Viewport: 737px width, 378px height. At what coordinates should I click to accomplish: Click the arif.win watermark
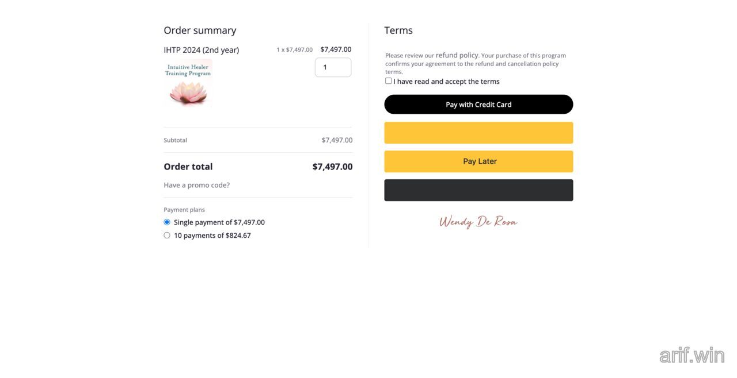[692, 355]
